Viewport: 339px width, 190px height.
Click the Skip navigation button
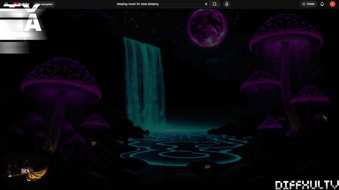(44, 4)
